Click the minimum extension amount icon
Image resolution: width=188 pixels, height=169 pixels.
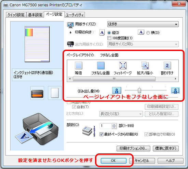117,90
